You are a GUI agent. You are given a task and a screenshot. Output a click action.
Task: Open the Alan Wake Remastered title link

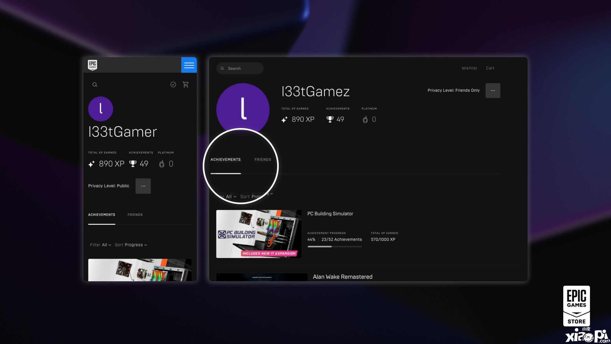342,277
